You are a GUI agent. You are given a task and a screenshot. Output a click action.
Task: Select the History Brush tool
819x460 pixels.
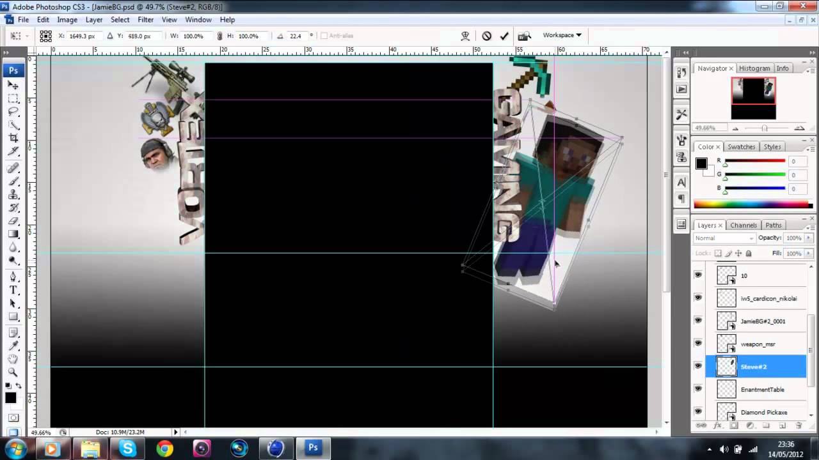pyautogui.click(x=13, y=208)
